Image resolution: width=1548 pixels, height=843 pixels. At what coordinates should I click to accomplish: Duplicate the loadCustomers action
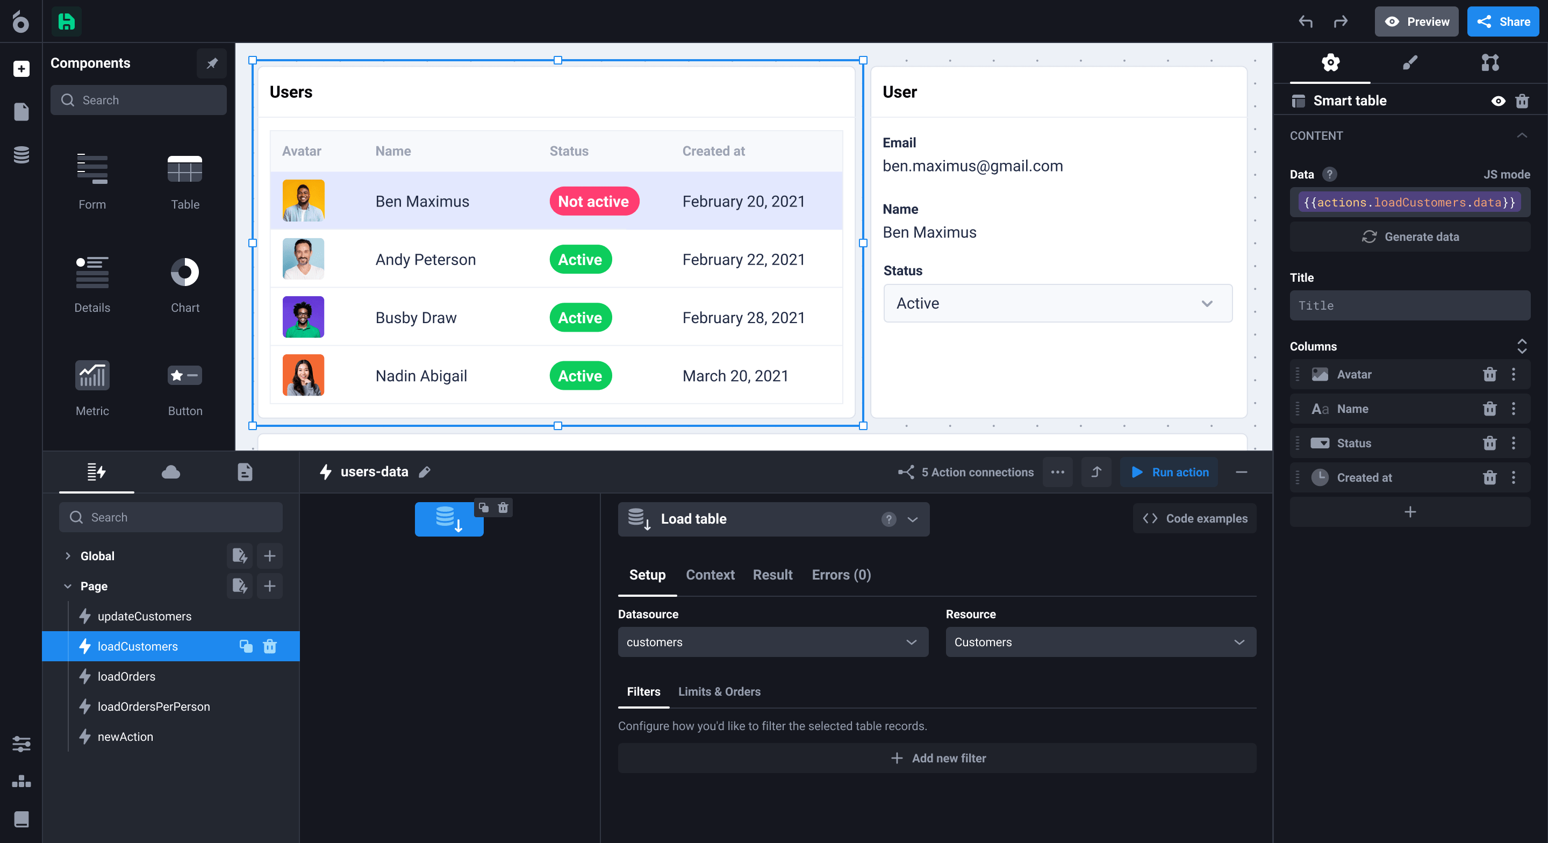pos(246,646)
